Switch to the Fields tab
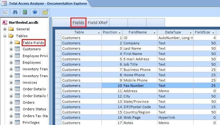Image resolution: width=220 pixels, height=125 pixels. [x=78, y=22]
